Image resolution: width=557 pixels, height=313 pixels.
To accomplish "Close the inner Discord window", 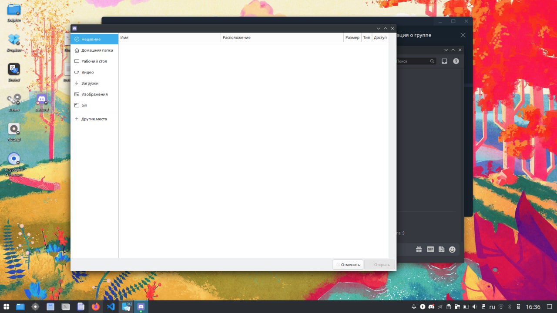I will [x=460, y=50].
